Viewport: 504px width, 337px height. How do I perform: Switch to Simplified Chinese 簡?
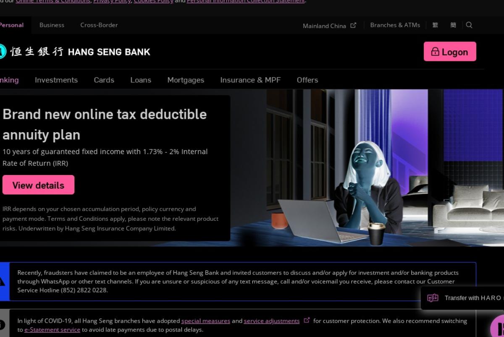[453, 25]
